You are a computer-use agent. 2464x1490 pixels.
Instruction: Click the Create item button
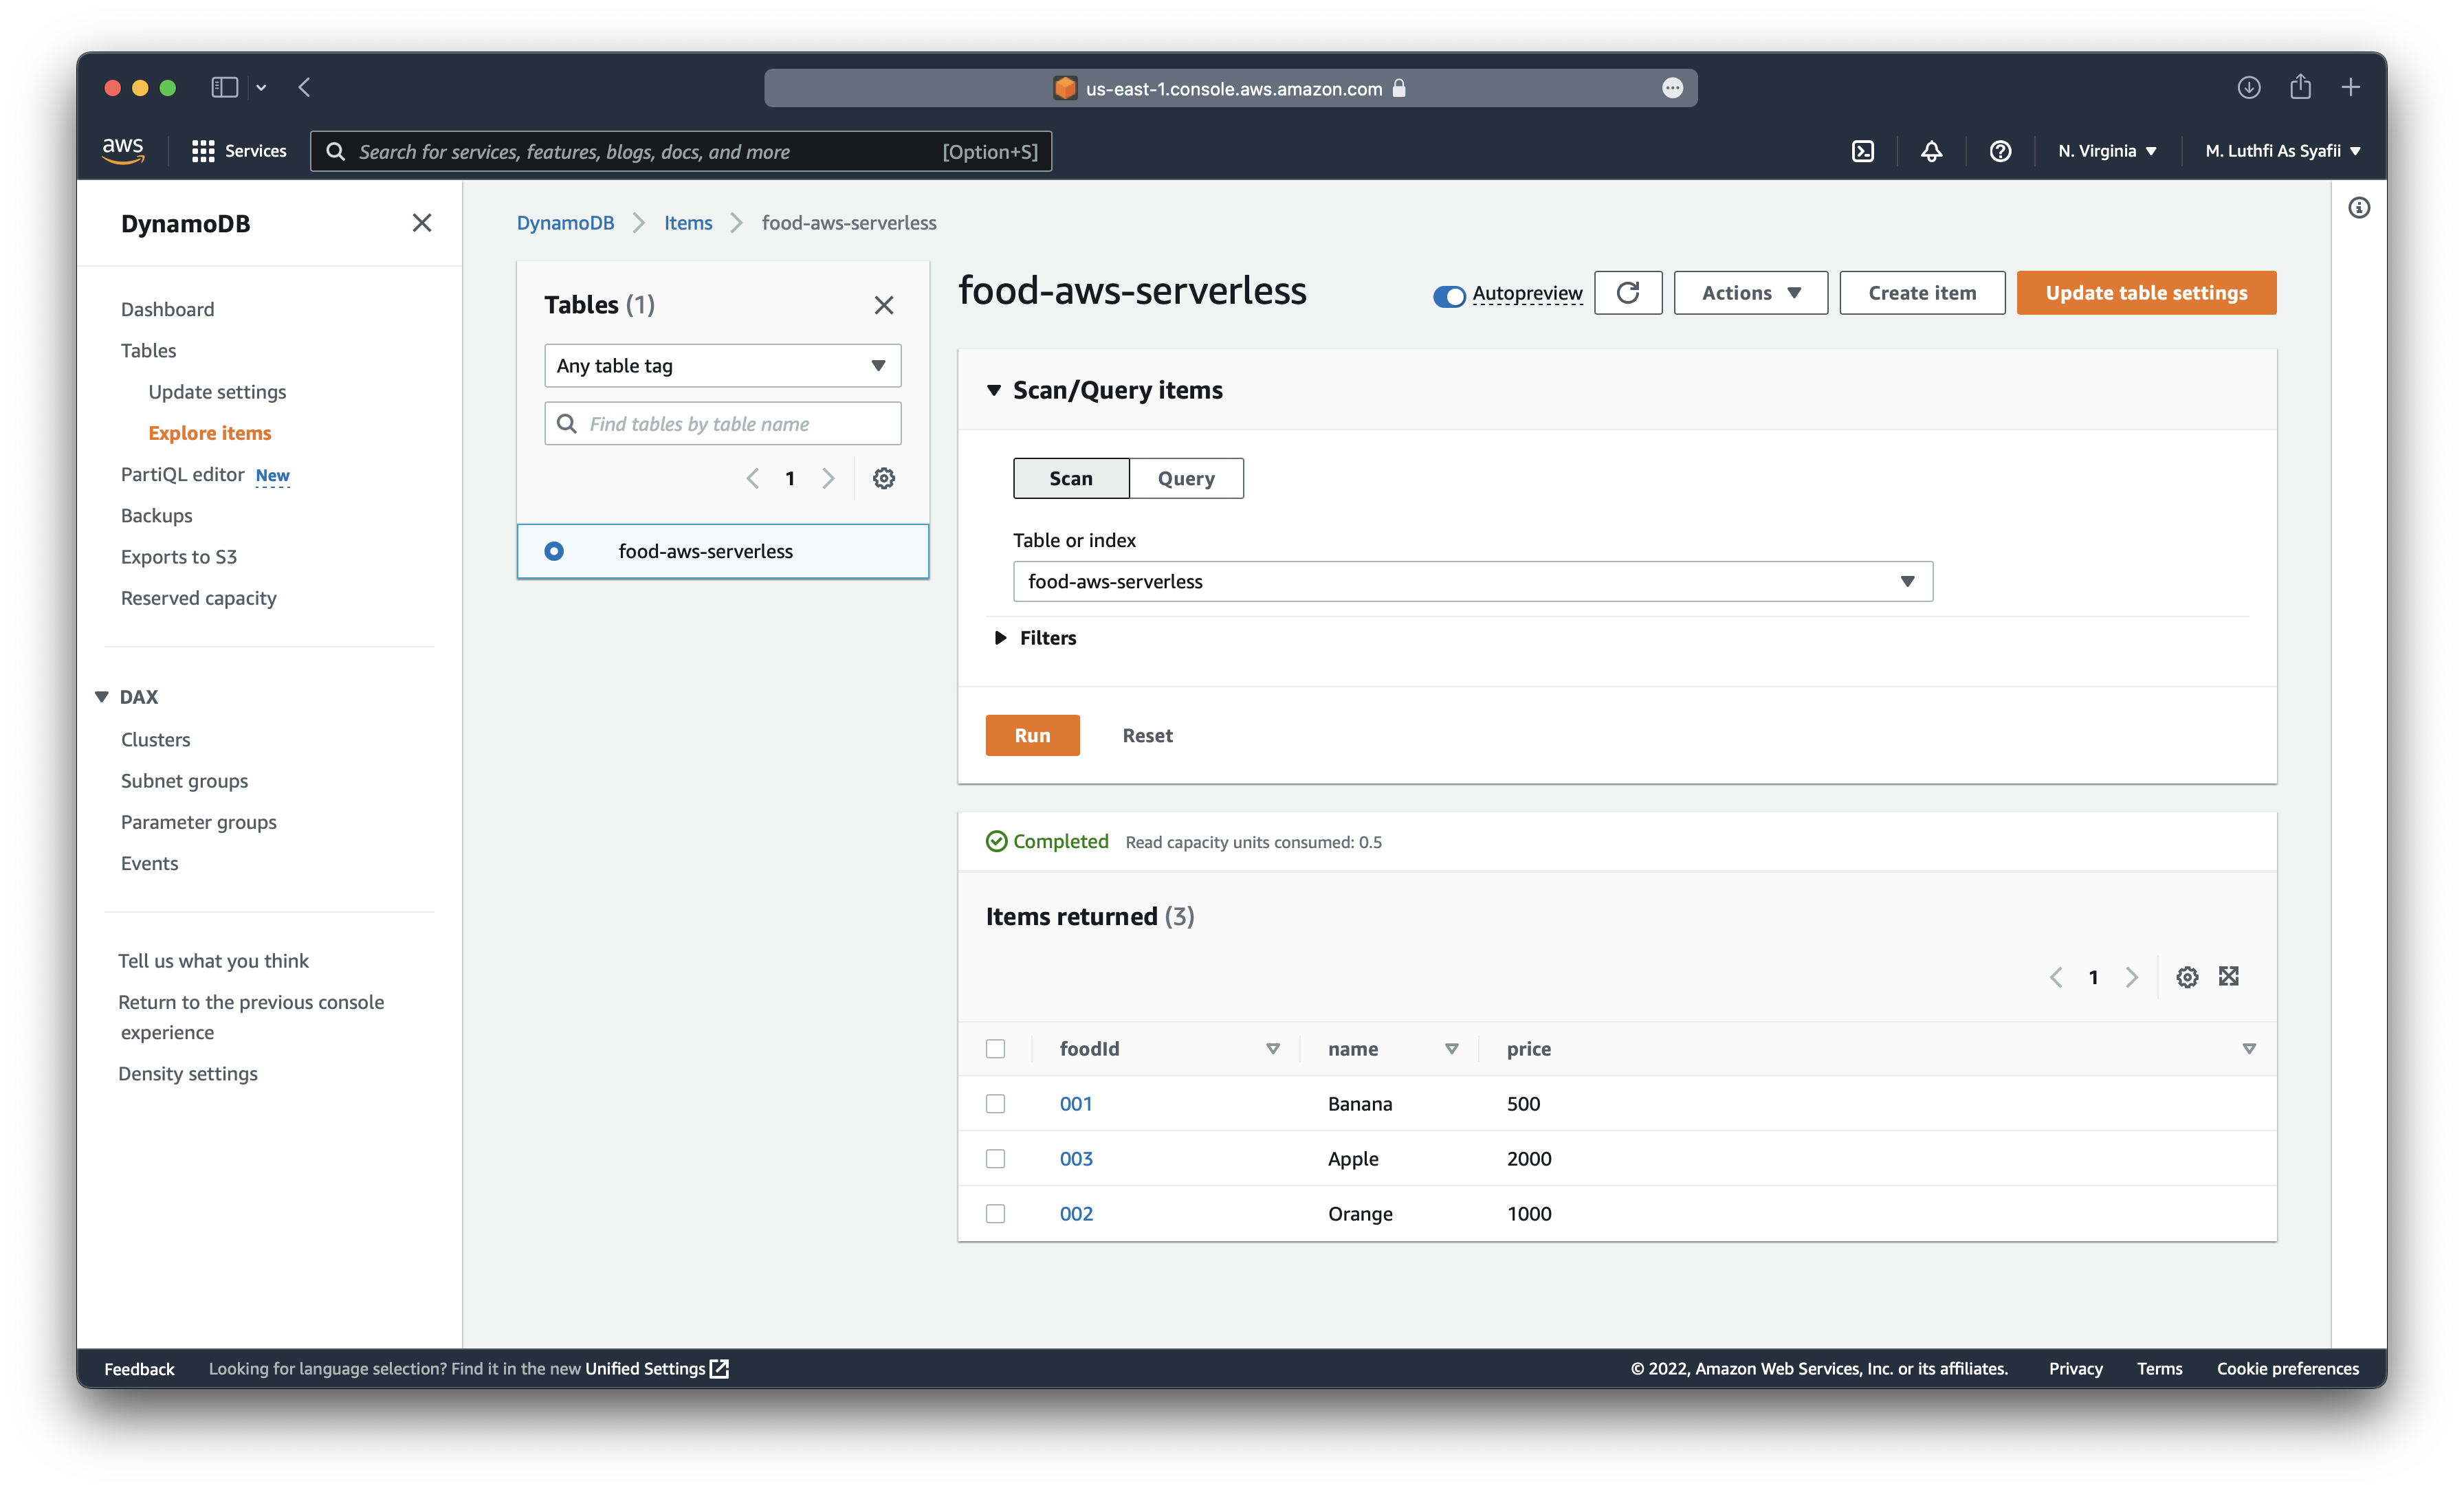tap(1921, 293)
